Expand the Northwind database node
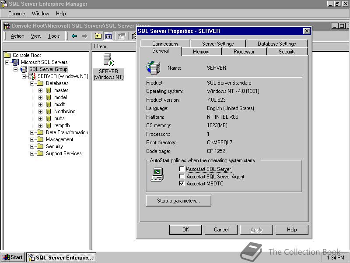Image resolution: width=350 pixels, height=263 pixels. pos(40,112)
